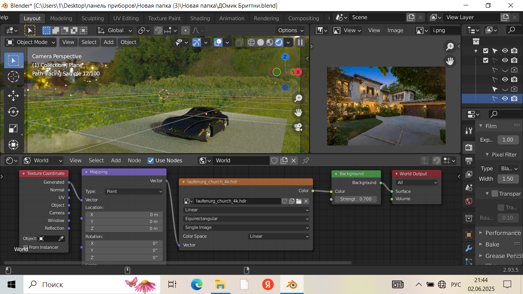The width and height of the screenshot is (523, 294).
Task: Select the Cursor tool in left toolbar
Action: click(13, 77)
